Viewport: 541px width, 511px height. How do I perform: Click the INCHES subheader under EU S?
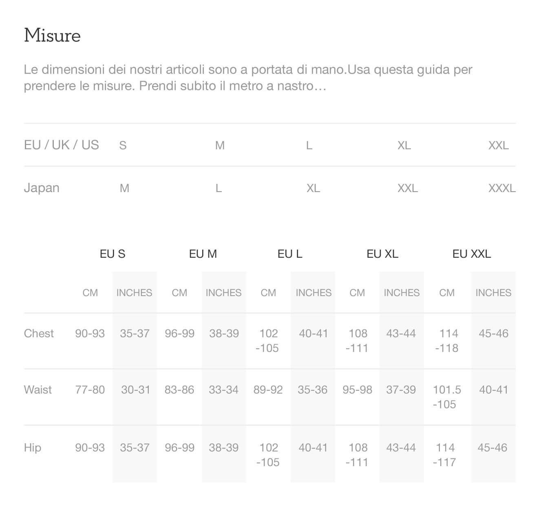click(x=135, y=293)
